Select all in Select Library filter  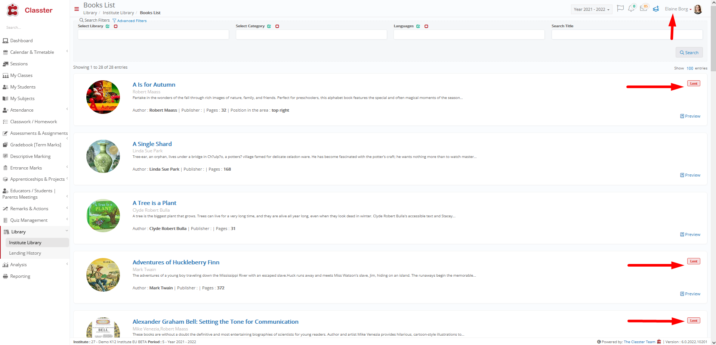pyautogui.click(x=108, y=26)
